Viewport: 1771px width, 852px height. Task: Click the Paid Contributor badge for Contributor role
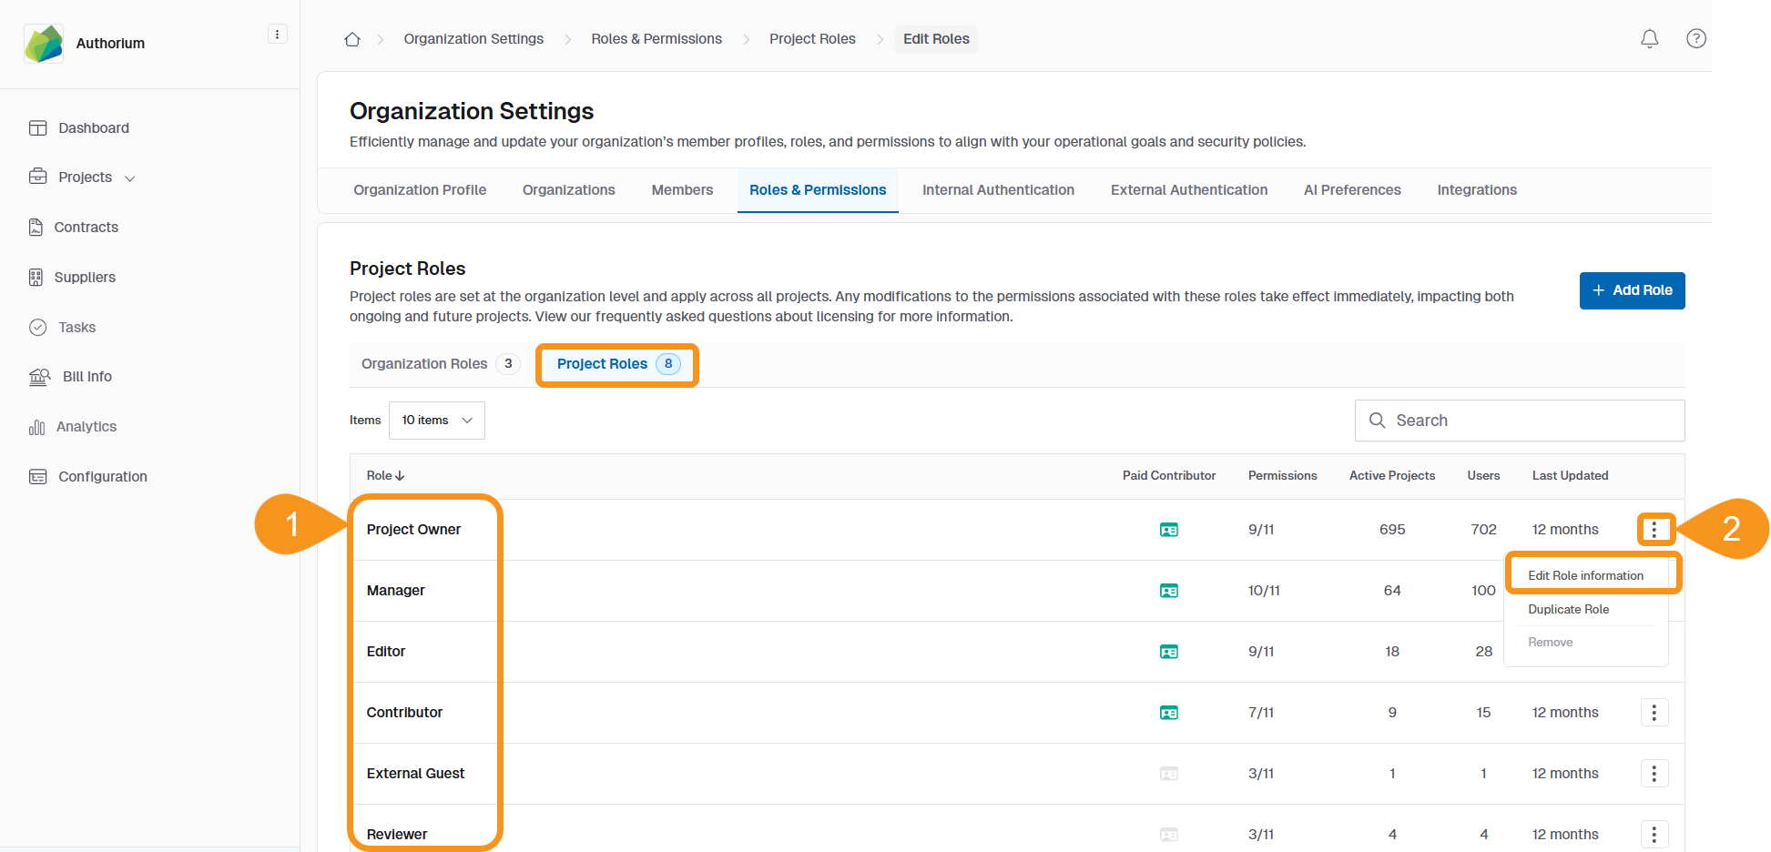click(x=1169, y=712)
